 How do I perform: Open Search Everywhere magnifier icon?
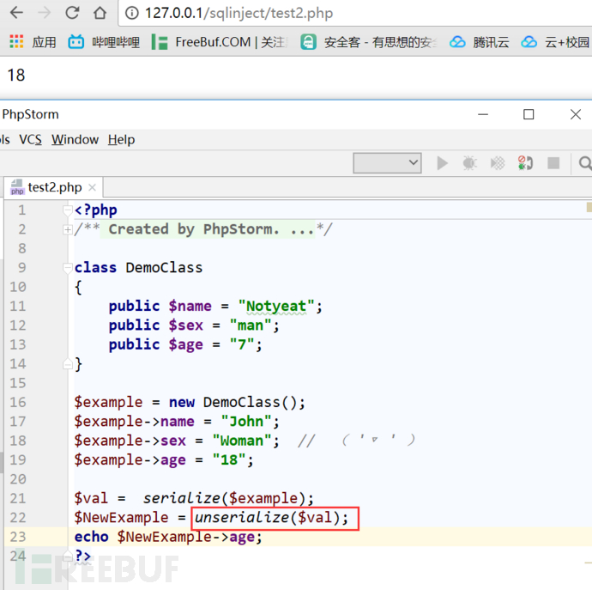click(x=583, y=163)
